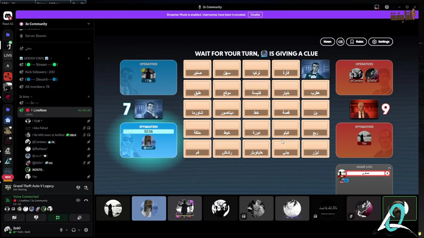Select the green-outlined speaking video tile
The height and width of the screenshot is (238, 424).
coord(399,208)
